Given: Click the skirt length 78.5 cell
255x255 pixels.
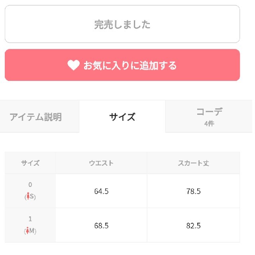Looking at the screenshot, I should 194,191.
